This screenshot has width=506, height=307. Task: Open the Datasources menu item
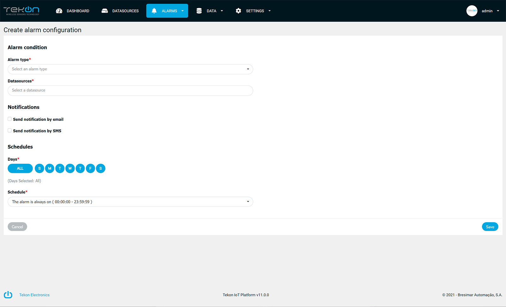point(120,11)
